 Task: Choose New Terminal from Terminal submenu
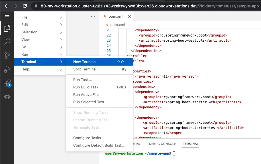(x=85, y=62)
